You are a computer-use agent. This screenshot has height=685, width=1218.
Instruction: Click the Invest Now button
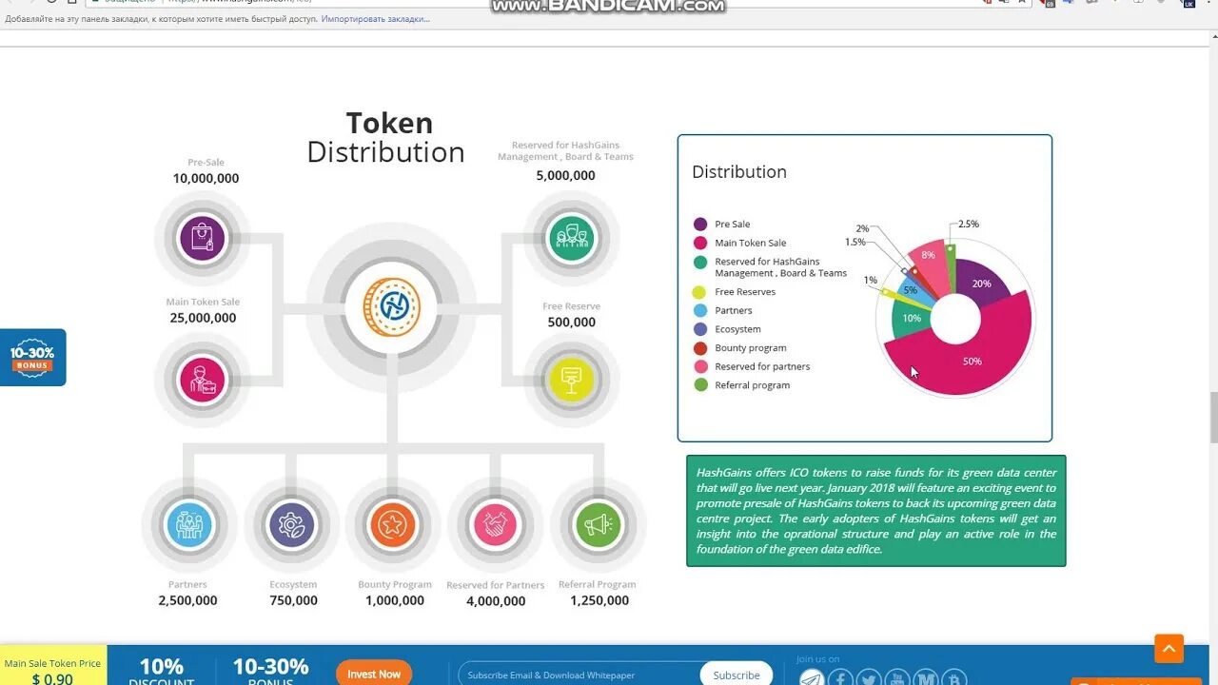click(374, 674)
